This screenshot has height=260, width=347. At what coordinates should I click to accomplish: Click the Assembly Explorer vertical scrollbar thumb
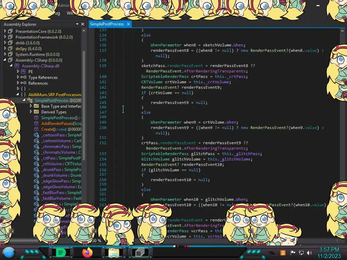click(84, 105)
